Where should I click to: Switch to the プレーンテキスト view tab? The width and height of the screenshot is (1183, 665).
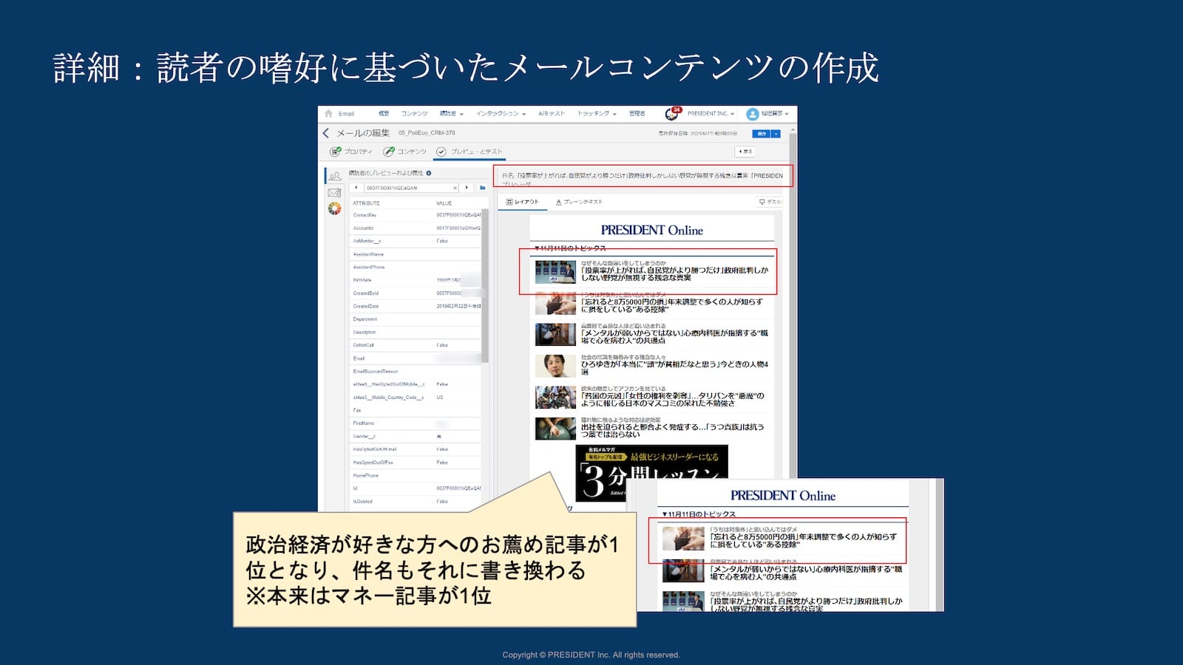tap(579, 202)
